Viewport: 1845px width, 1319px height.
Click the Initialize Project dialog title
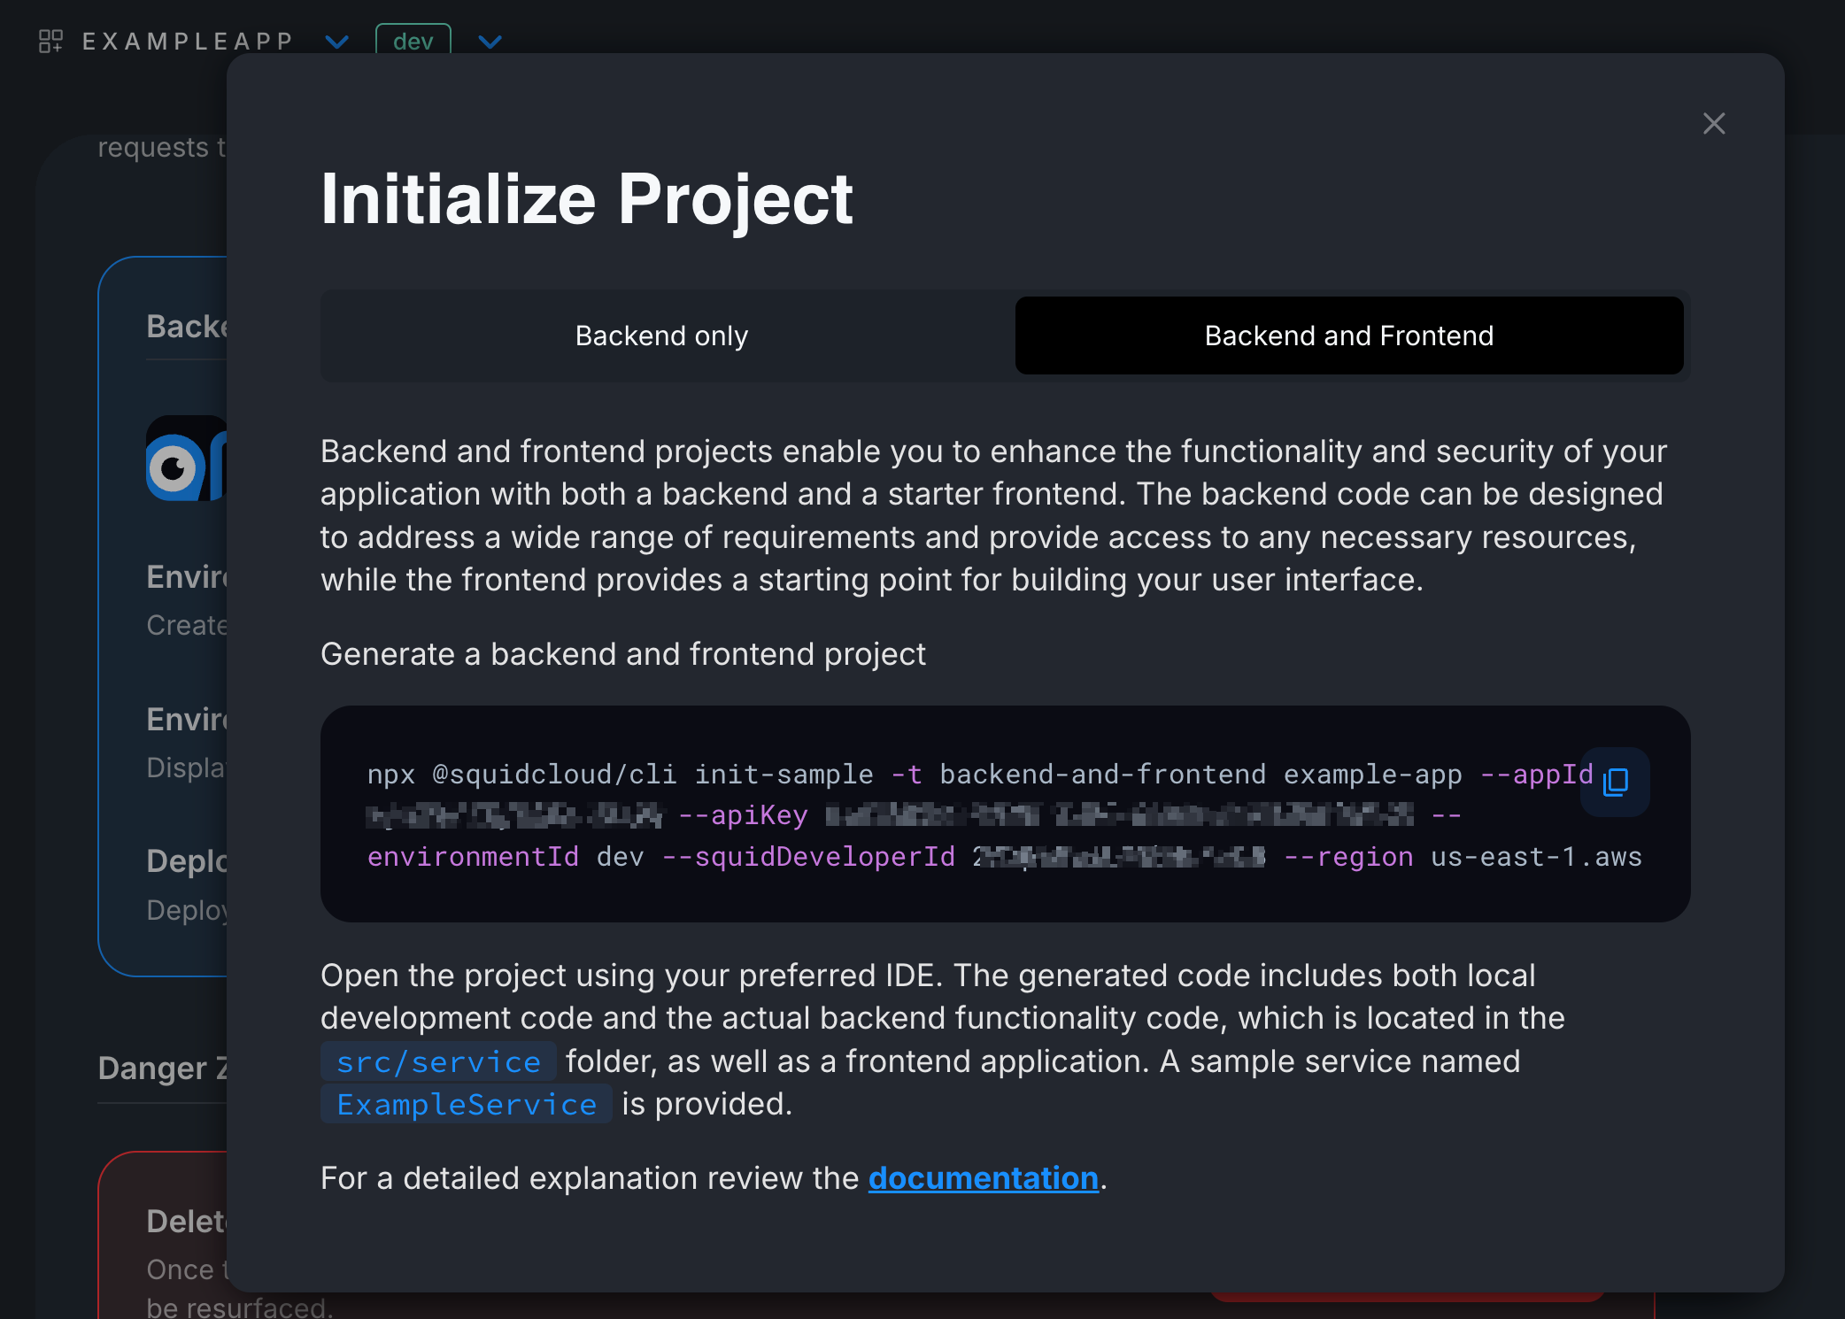tap(587, 198)
